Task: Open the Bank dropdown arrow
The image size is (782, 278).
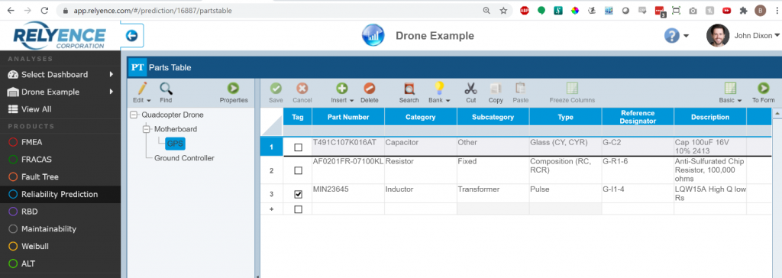Action: point(448,100)
